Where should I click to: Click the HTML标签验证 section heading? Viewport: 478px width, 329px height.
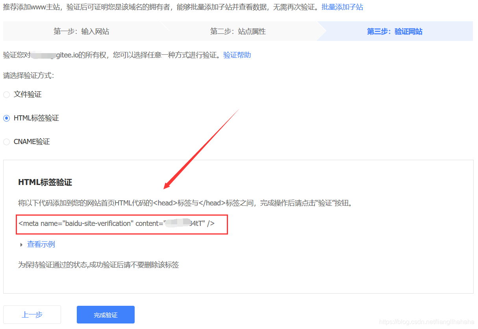click(45, 182)
